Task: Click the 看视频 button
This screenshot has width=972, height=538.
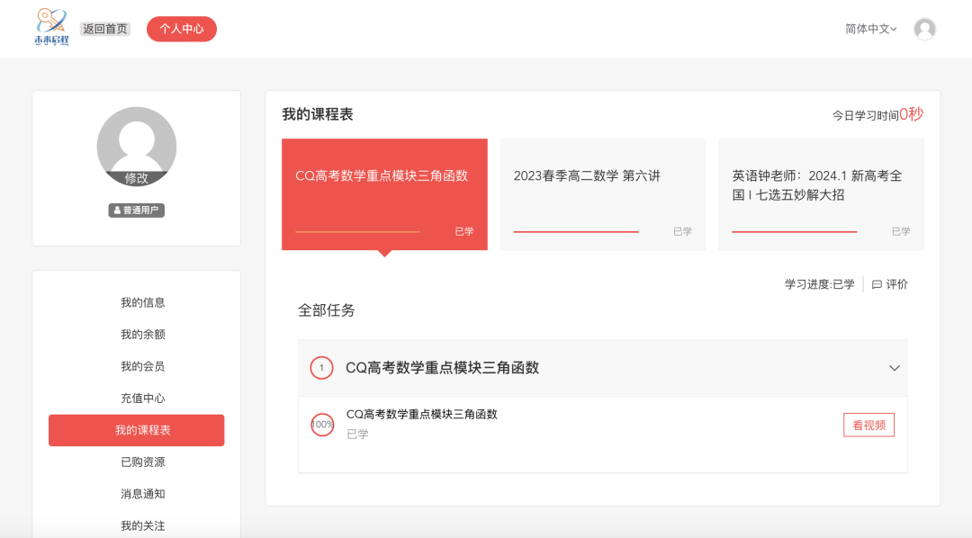Action: tap(868, 426)
